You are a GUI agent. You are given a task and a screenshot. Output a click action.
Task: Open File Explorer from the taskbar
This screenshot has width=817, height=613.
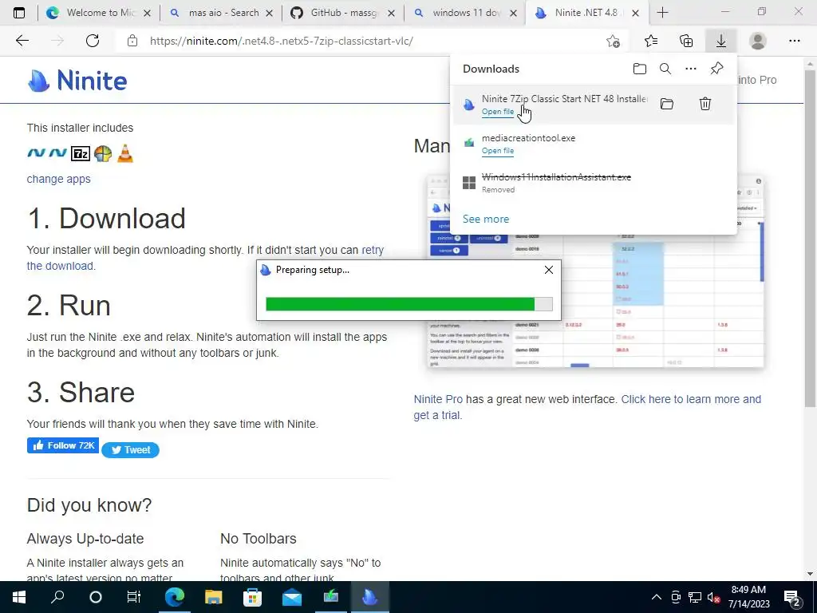(x=213, y=597)
